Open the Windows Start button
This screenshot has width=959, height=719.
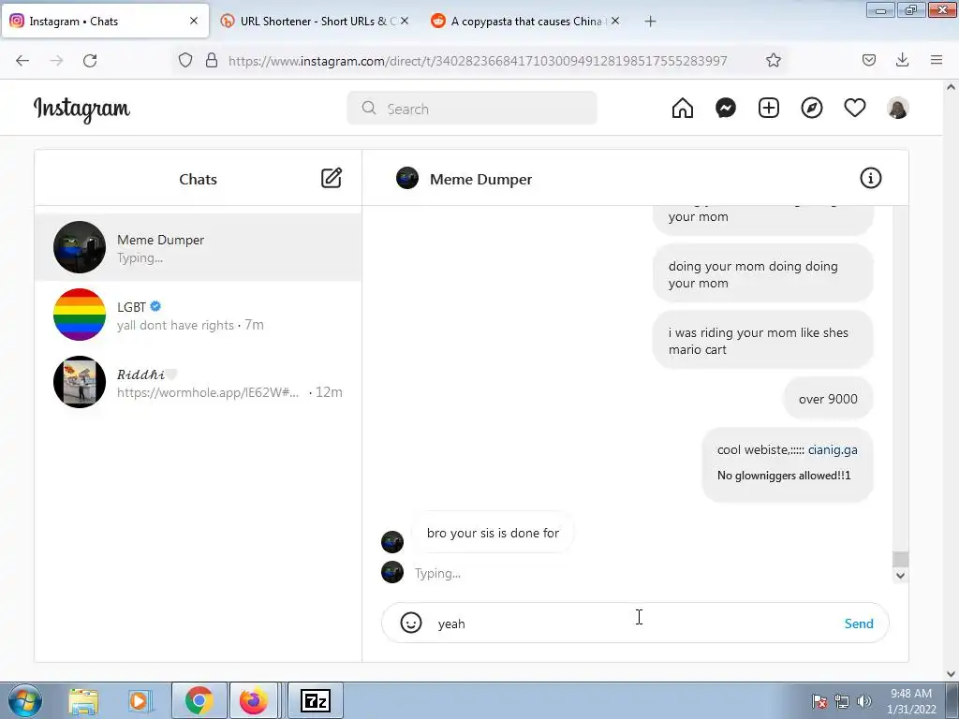pyautogui.click(x=23, y=700)
